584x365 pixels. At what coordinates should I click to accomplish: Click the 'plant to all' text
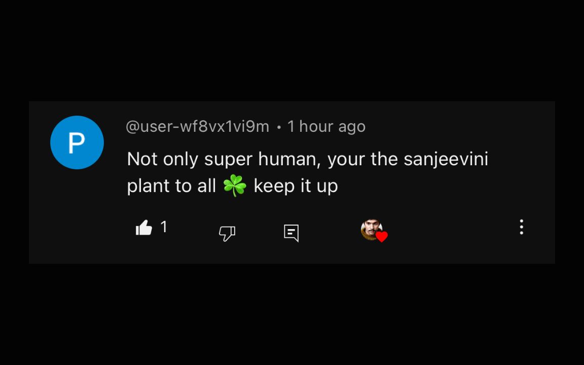[x=171, y=186]
